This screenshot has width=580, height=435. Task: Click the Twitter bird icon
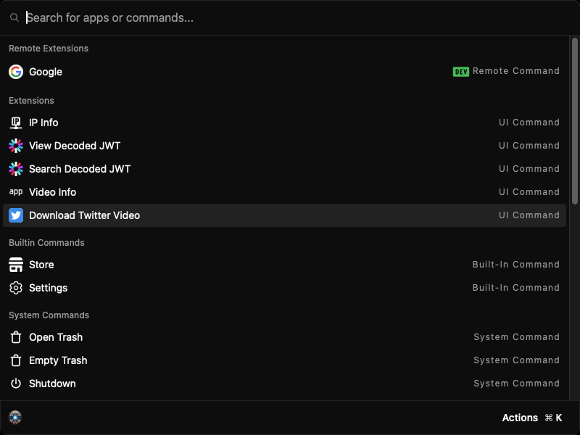click(16, 215)
